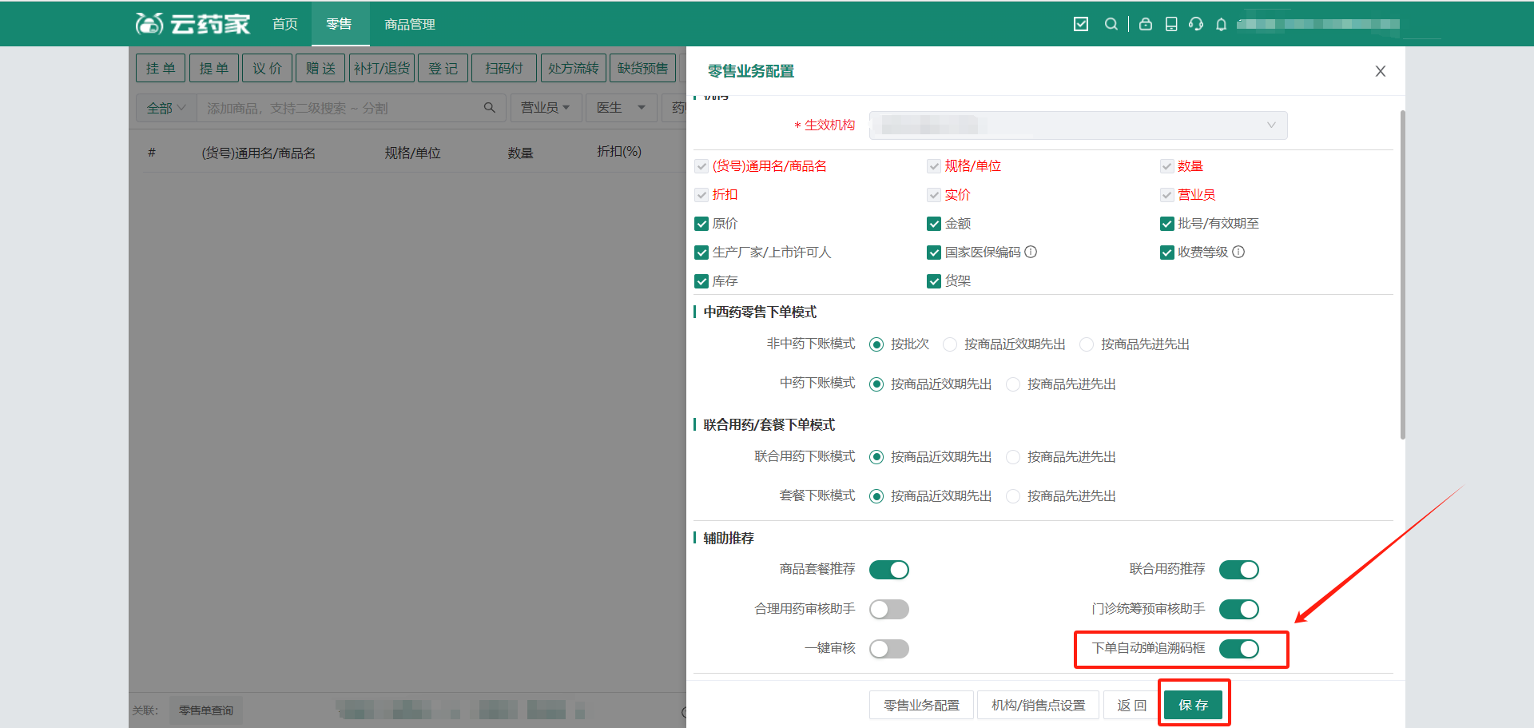Open the checklist task icon in header

(1081, 24)
